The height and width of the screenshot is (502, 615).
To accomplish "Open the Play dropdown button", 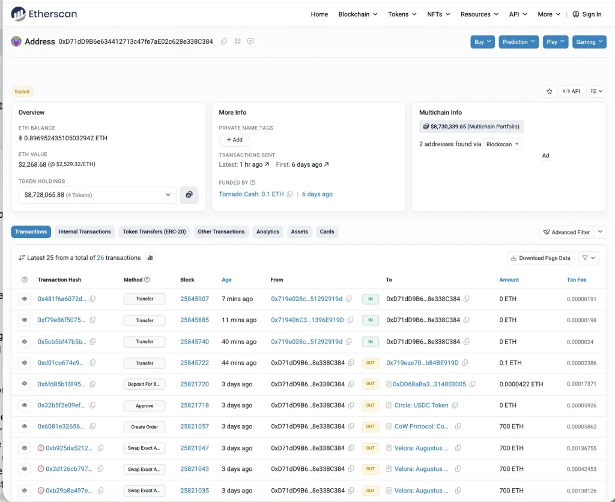I will 556,42.
